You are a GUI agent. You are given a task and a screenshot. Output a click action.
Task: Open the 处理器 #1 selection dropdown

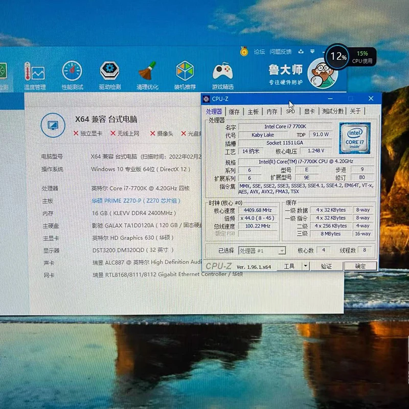pos(262,251)
